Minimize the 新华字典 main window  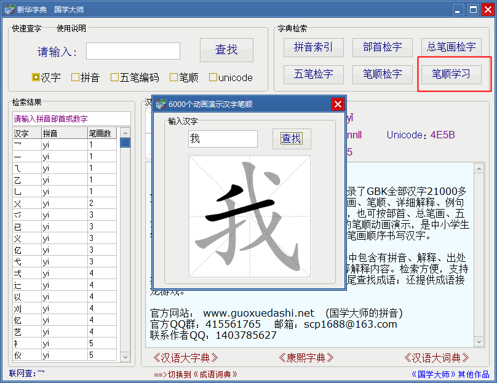pyautogui.click(x=458, y=9)
